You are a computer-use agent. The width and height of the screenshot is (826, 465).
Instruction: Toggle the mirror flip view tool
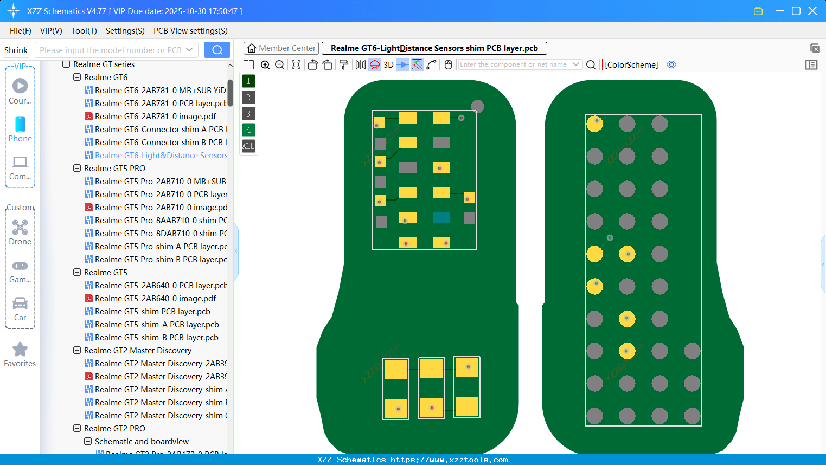tap(361, 64)
